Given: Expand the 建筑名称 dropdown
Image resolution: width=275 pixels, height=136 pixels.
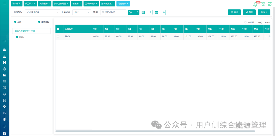Looking at the screenshot, I should pos(43,12).
